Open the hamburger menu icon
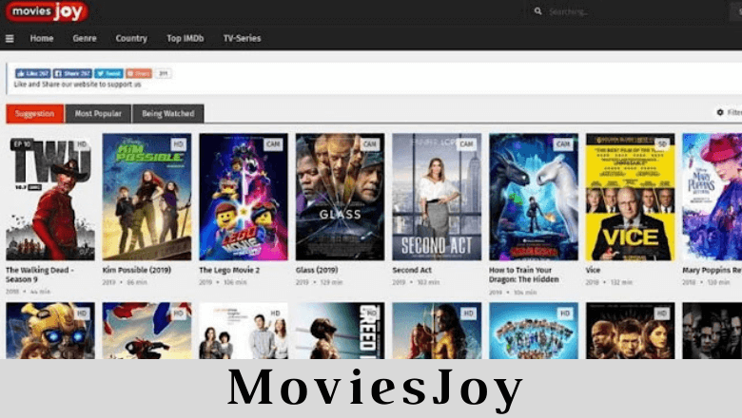This screenshot has height=418, width=742. (10, 39)
